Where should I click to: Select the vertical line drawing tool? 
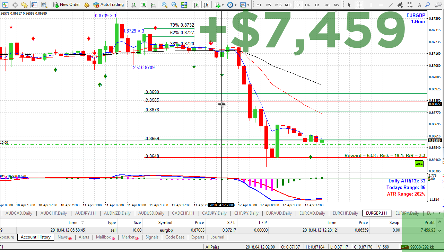[x=371, y=5]
